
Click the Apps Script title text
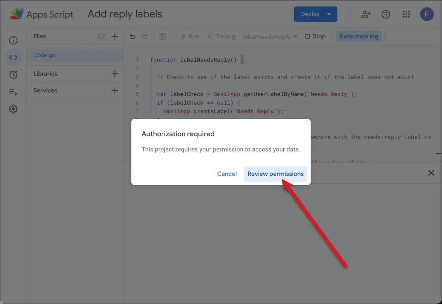click(x=50, y=14)
